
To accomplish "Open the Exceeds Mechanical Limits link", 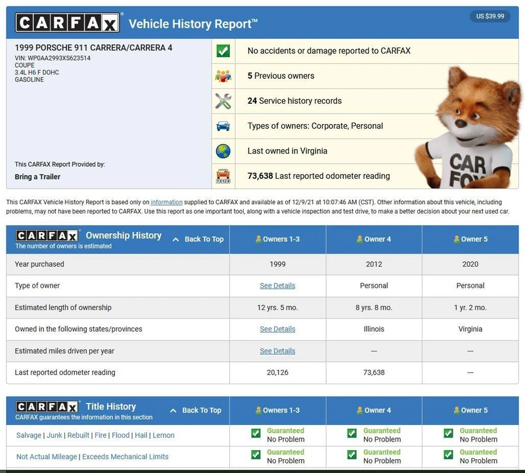I will (126, 457).
